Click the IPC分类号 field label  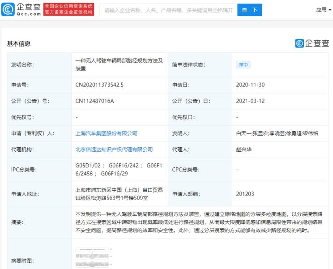point(24,170)
